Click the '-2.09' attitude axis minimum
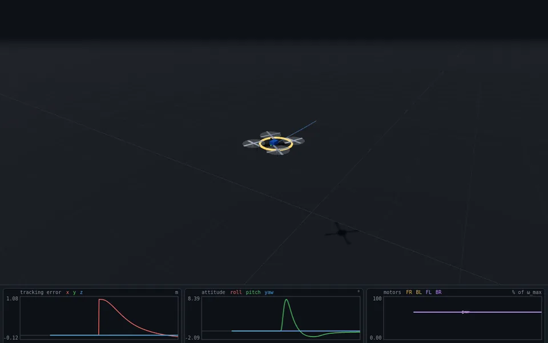Image resolution: width=548 pixels, height=343 pixels. click(192, 338)
